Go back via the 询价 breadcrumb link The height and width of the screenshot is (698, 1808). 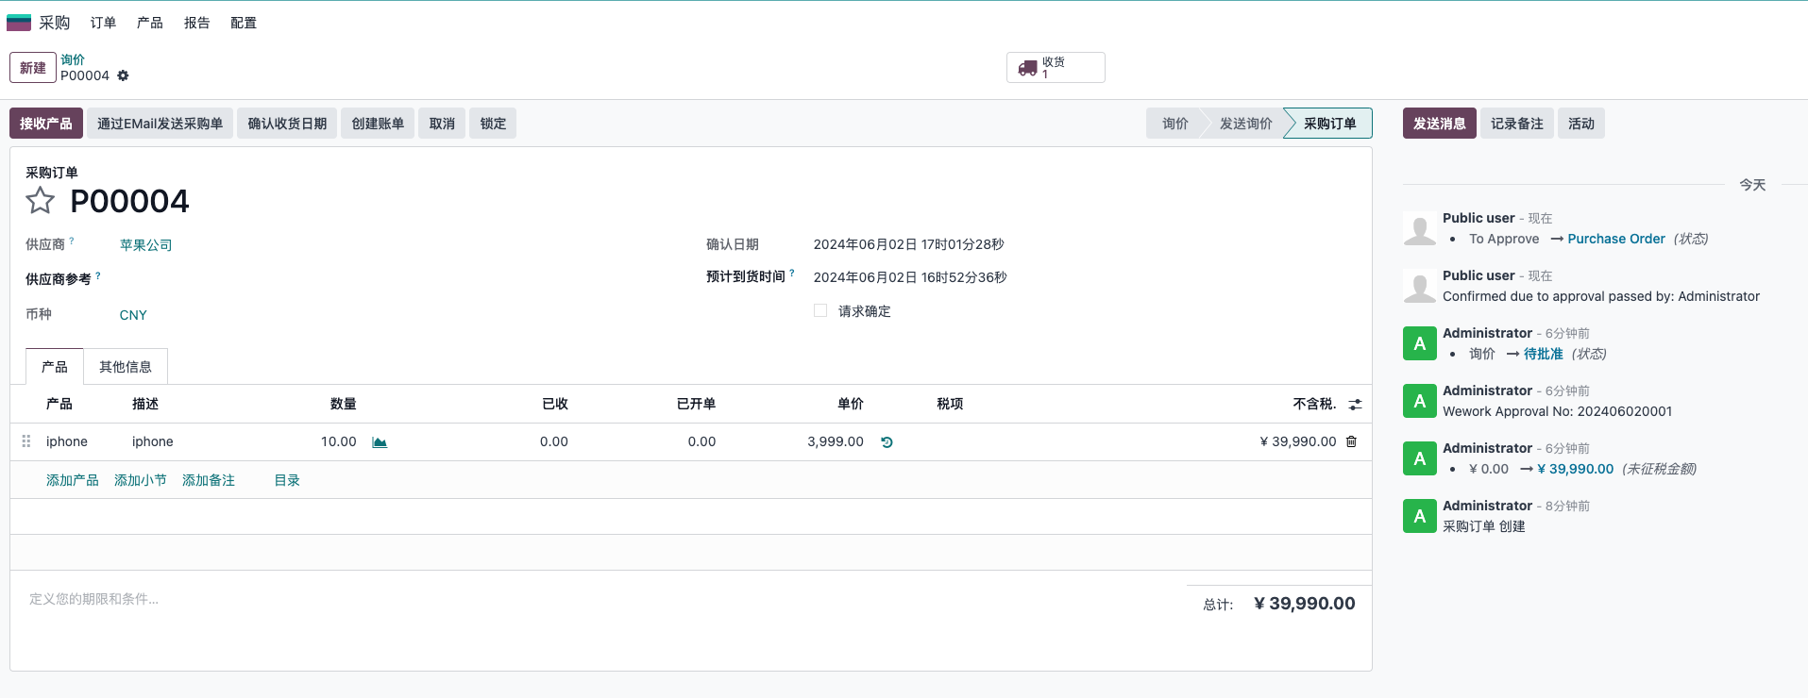click(73, 59)
